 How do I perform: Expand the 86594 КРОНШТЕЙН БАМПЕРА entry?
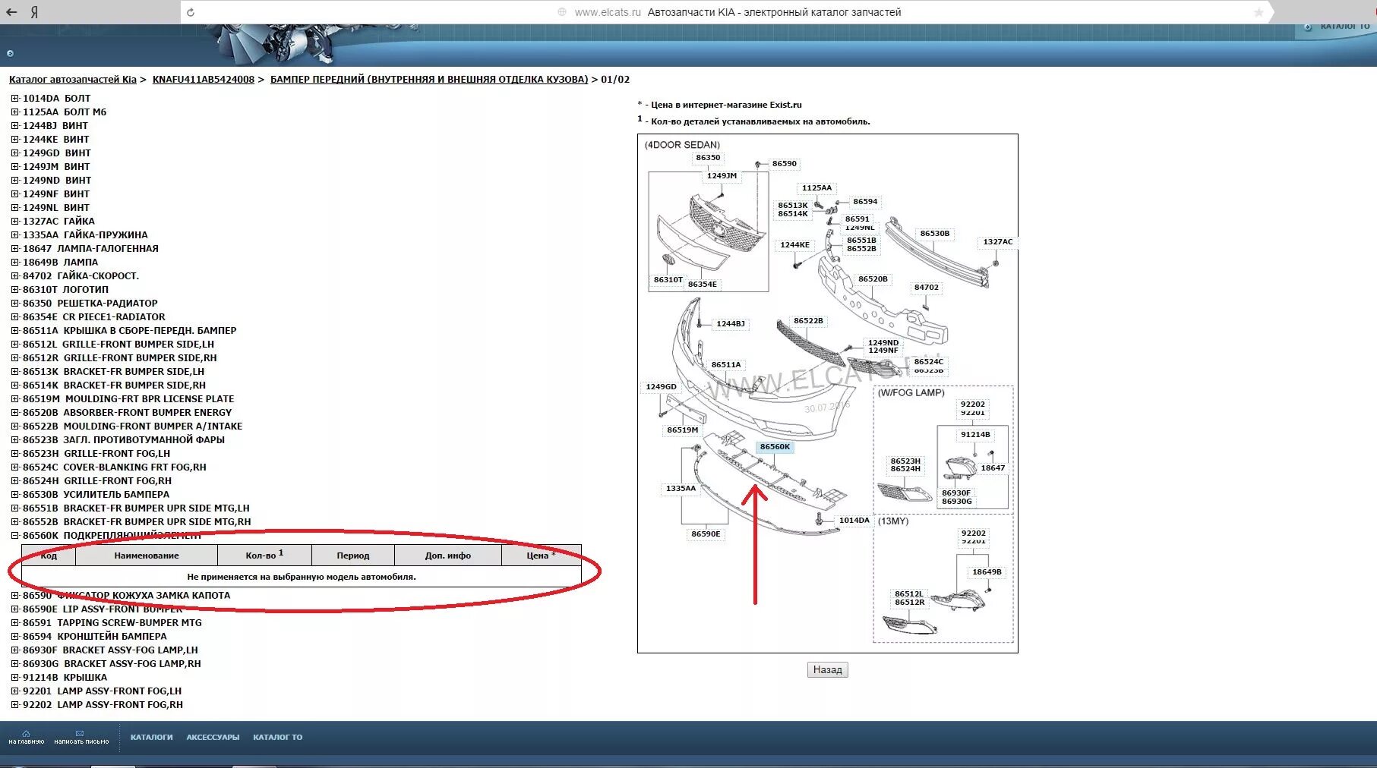[x=14, y=637]
